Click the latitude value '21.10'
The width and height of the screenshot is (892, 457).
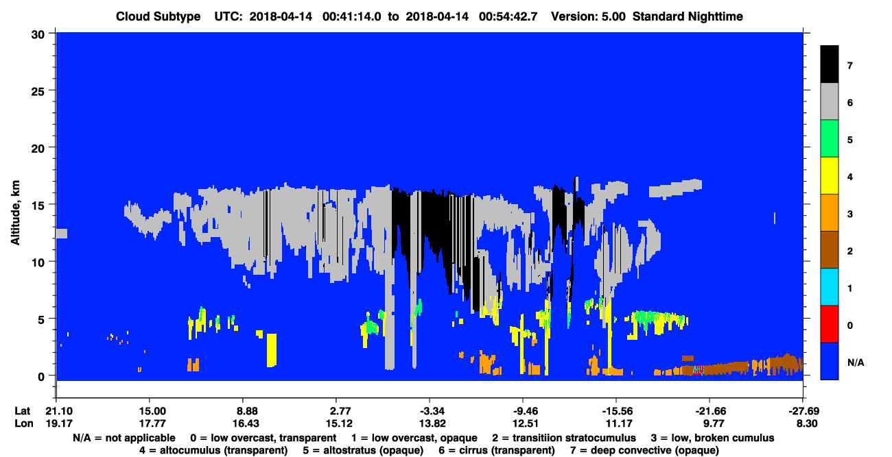pyautogui.click(x=56, y=411)
